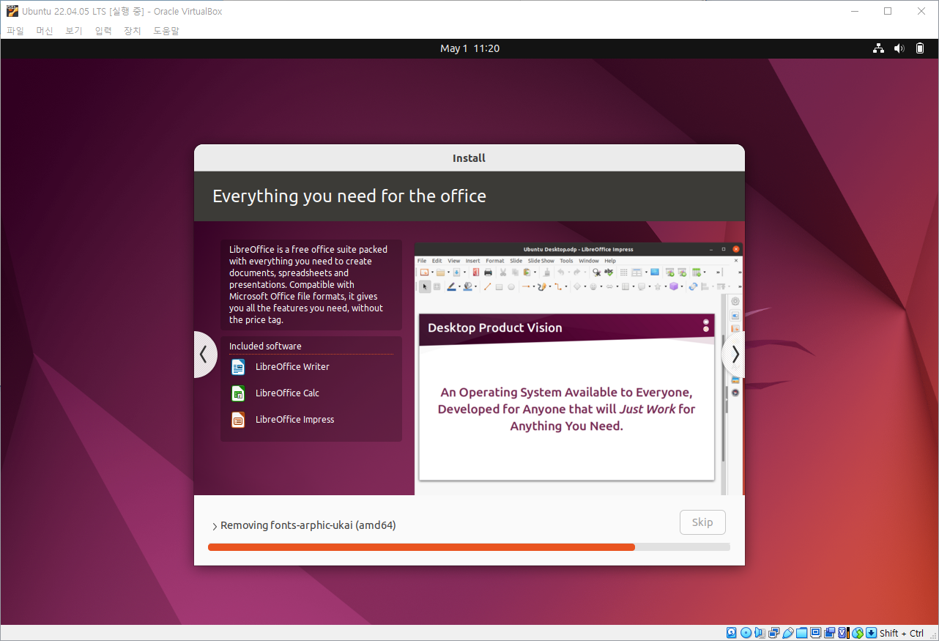Click the display monitor icon in VirtualBox status bar
The width and height of the screenshot is (939, 641).
(816, 633)
